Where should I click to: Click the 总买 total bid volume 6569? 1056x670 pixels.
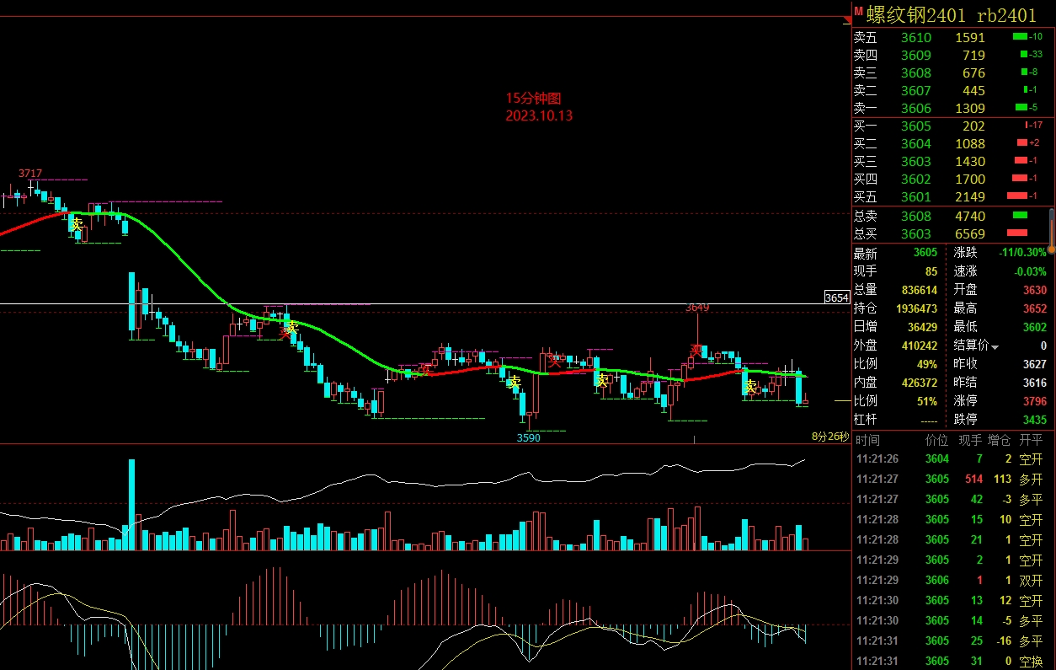(x=970, y=233)
